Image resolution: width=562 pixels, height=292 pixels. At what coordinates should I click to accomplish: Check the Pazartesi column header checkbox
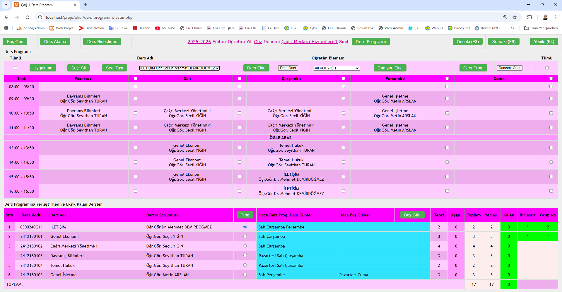(135, 78)
